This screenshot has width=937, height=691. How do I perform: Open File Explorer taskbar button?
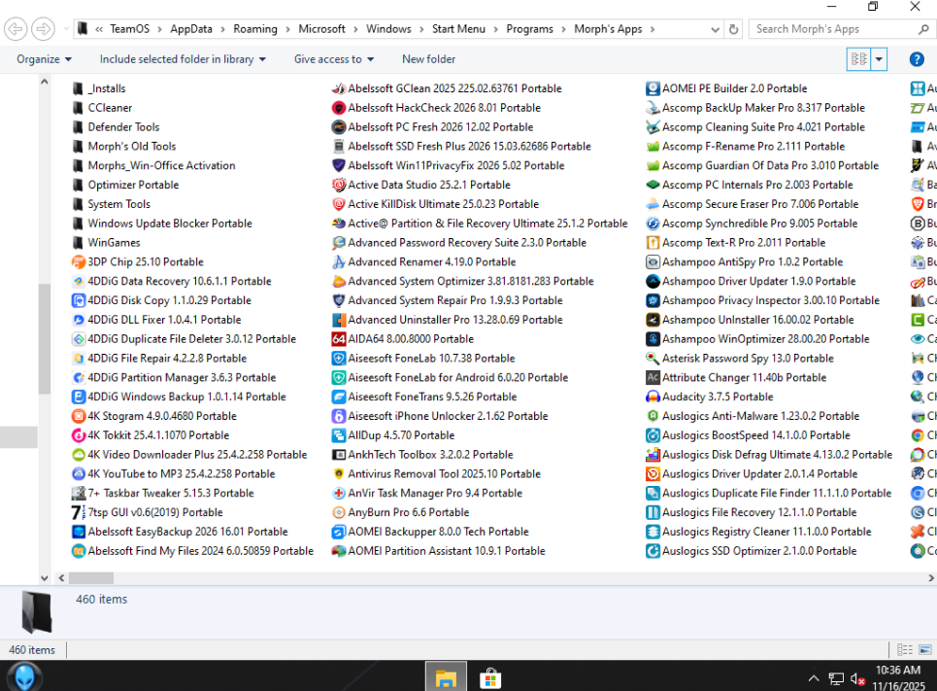446,676
